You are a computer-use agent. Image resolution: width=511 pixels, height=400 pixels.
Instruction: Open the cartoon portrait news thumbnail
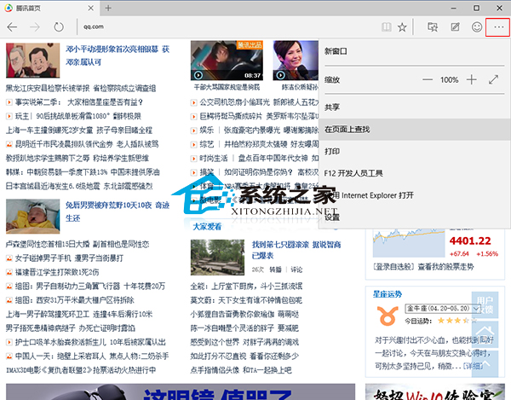click(33, 61)
